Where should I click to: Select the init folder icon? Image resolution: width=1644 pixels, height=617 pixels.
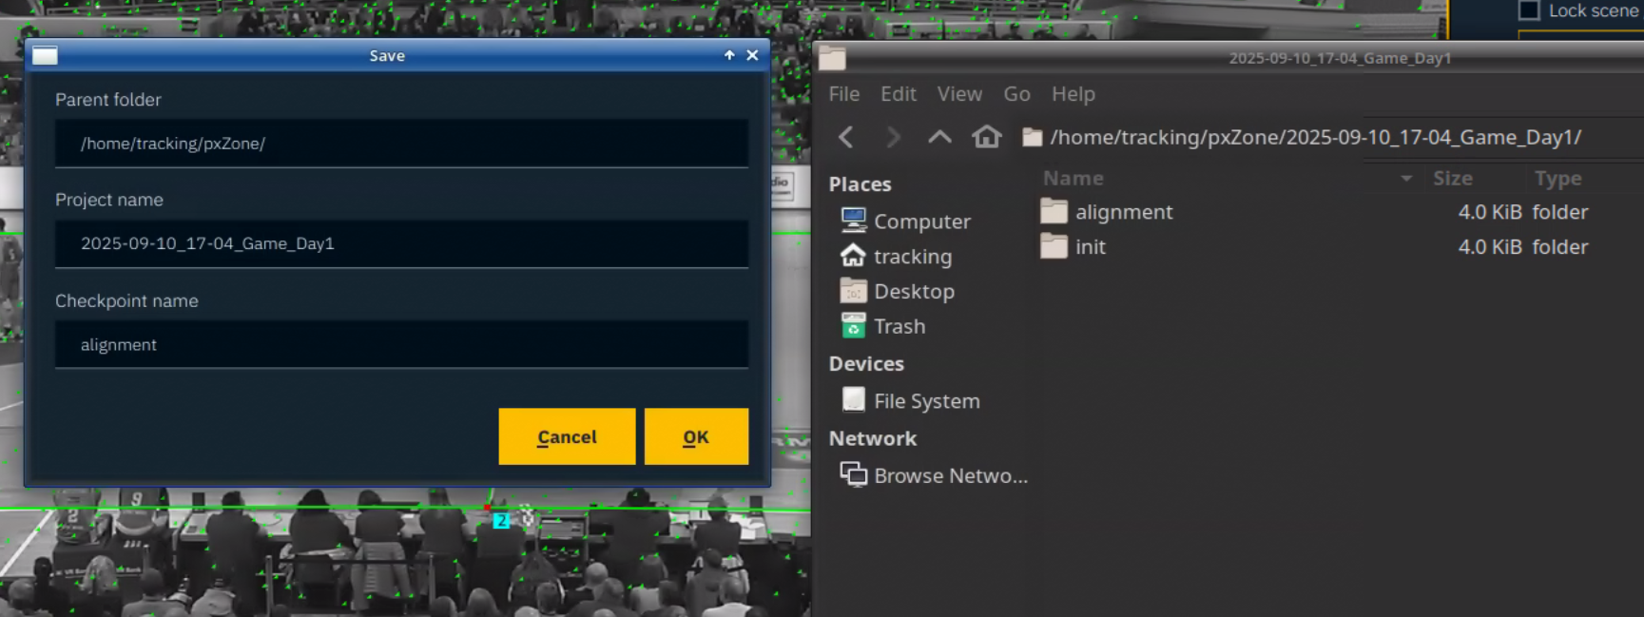(1054, 247)
